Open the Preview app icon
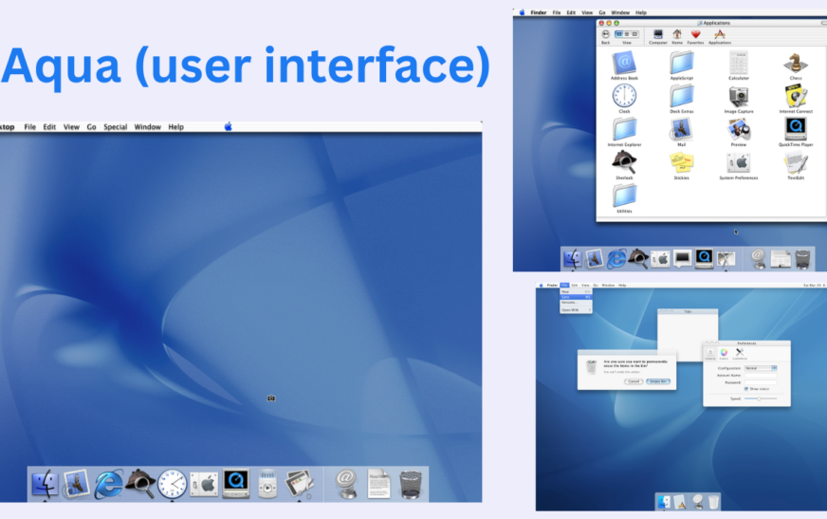The image size is (827, 519). point(739,130)
